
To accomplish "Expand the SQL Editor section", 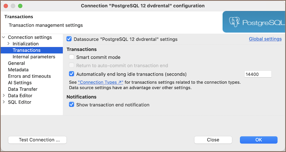I will coord(4,102).
